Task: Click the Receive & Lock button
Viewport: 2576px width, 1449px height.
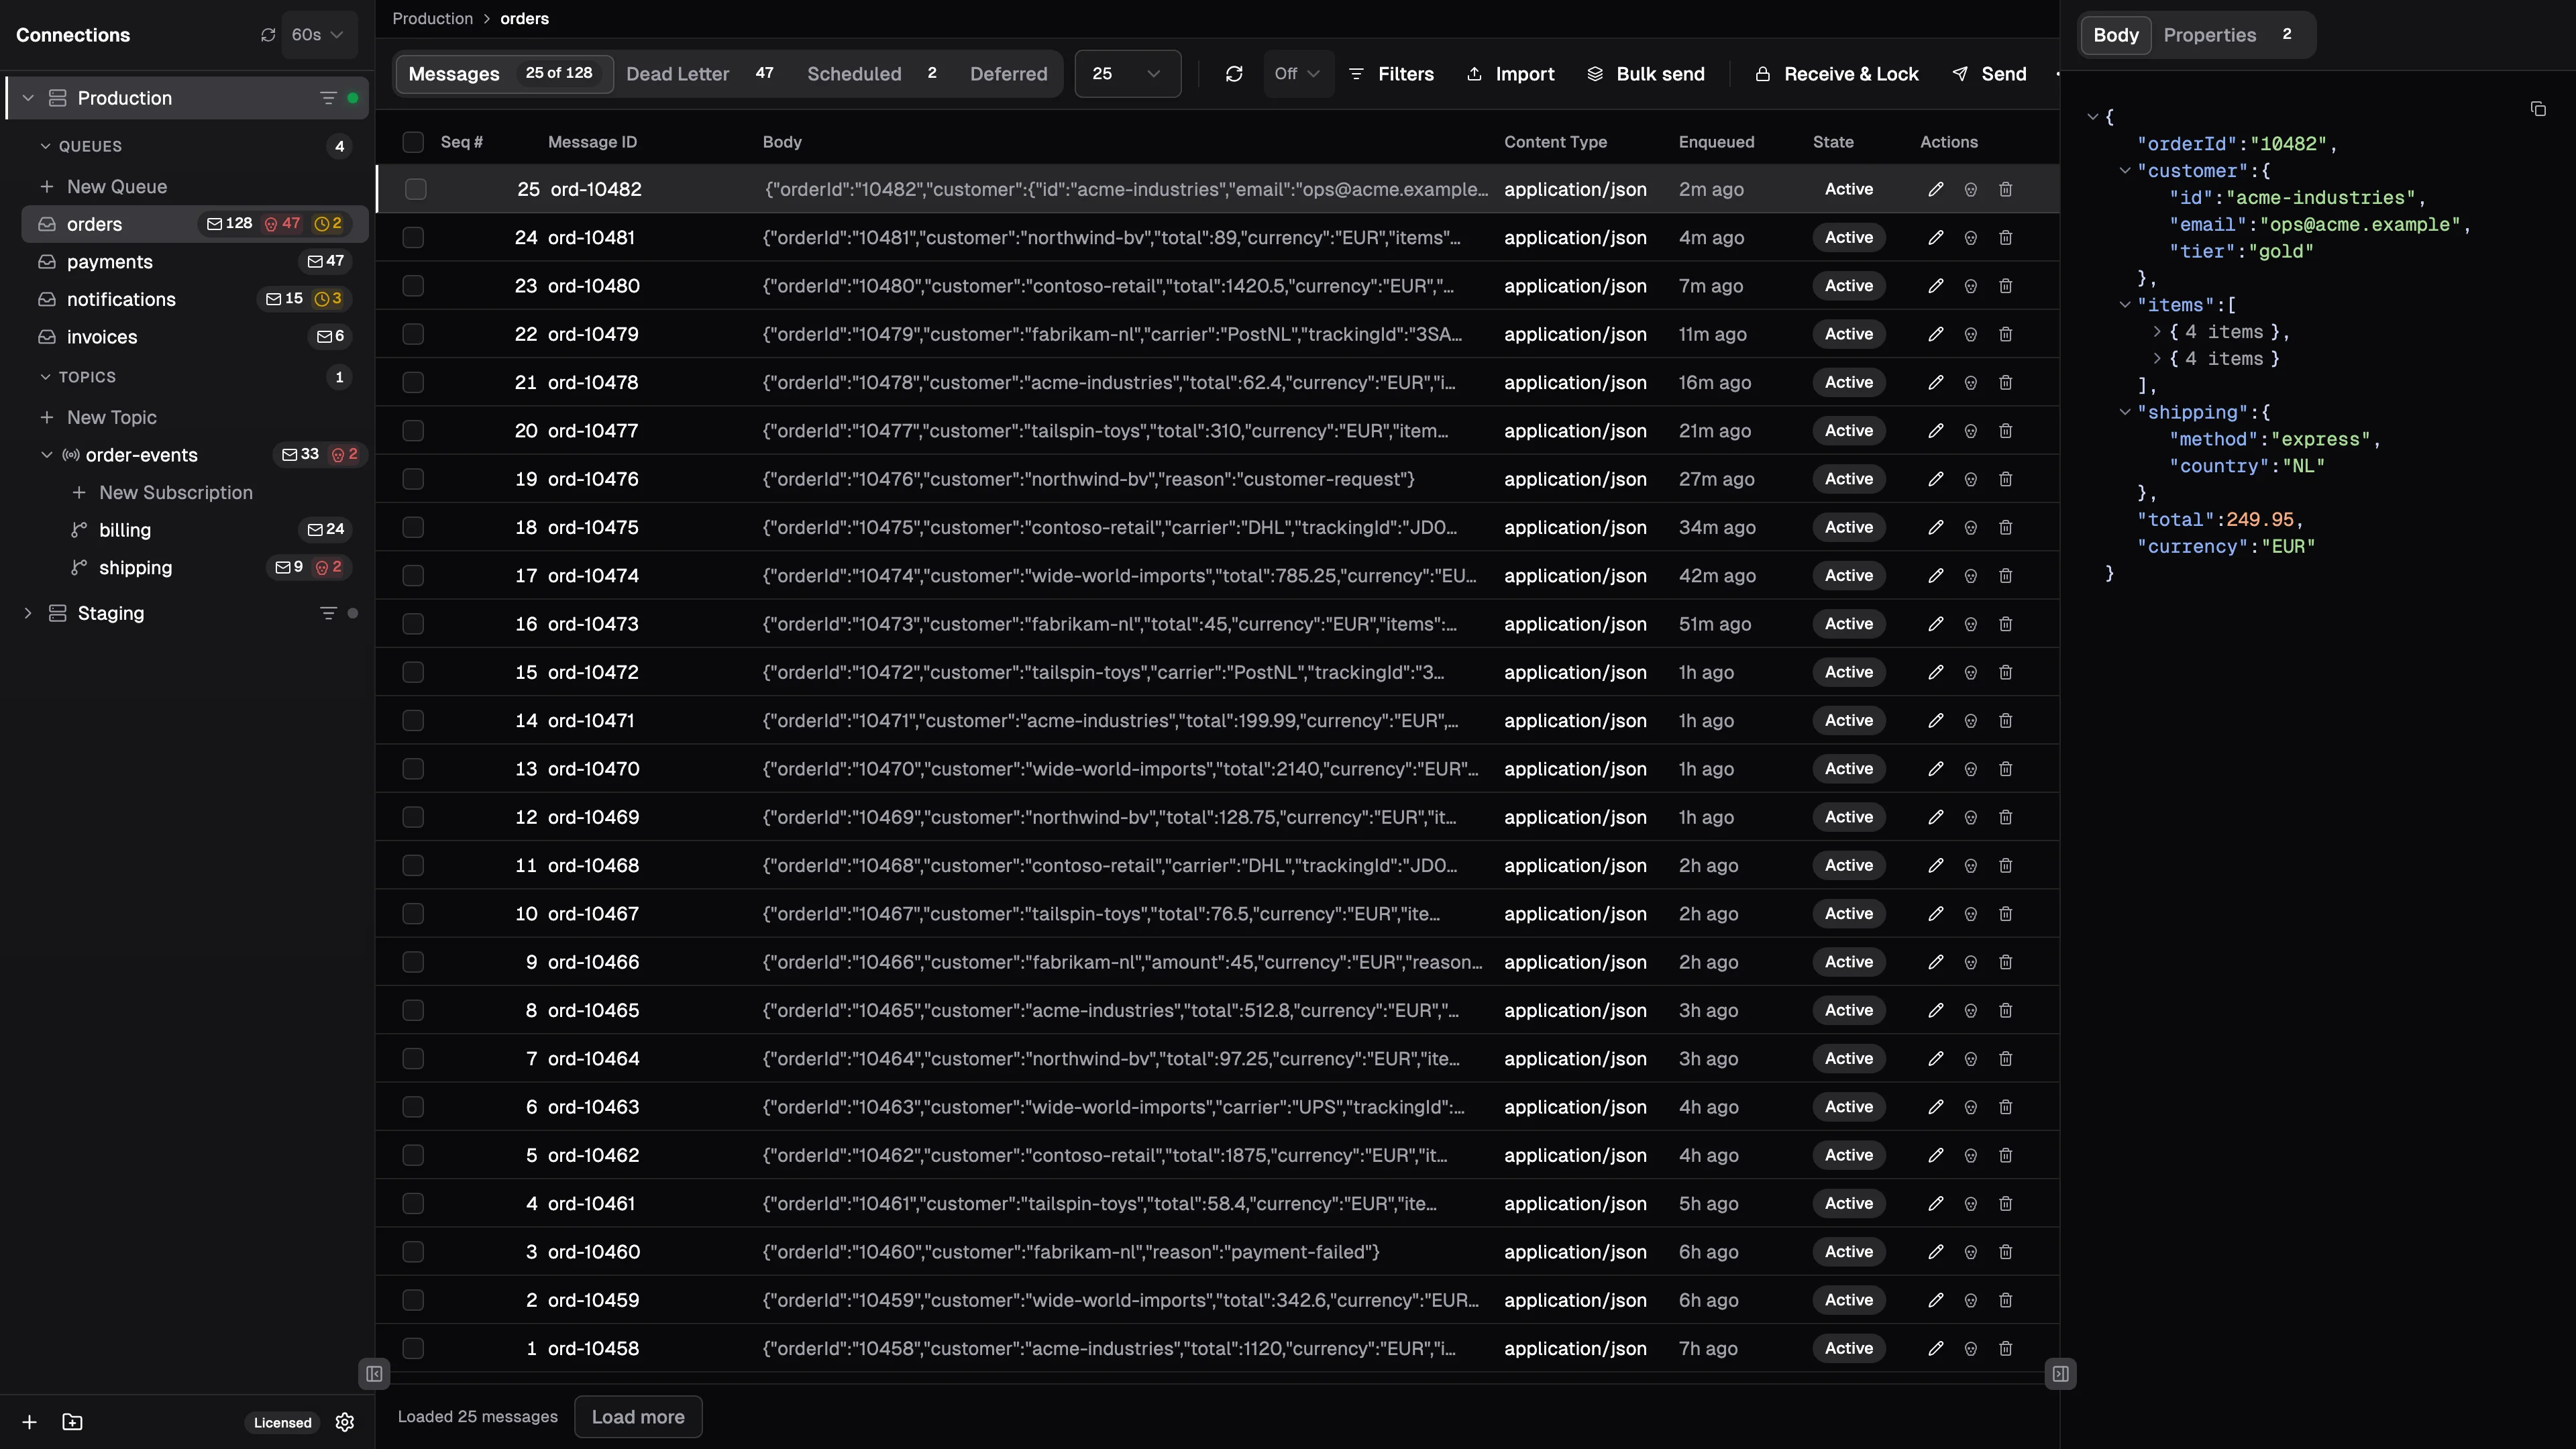Action: click(x=1837, y=74)
